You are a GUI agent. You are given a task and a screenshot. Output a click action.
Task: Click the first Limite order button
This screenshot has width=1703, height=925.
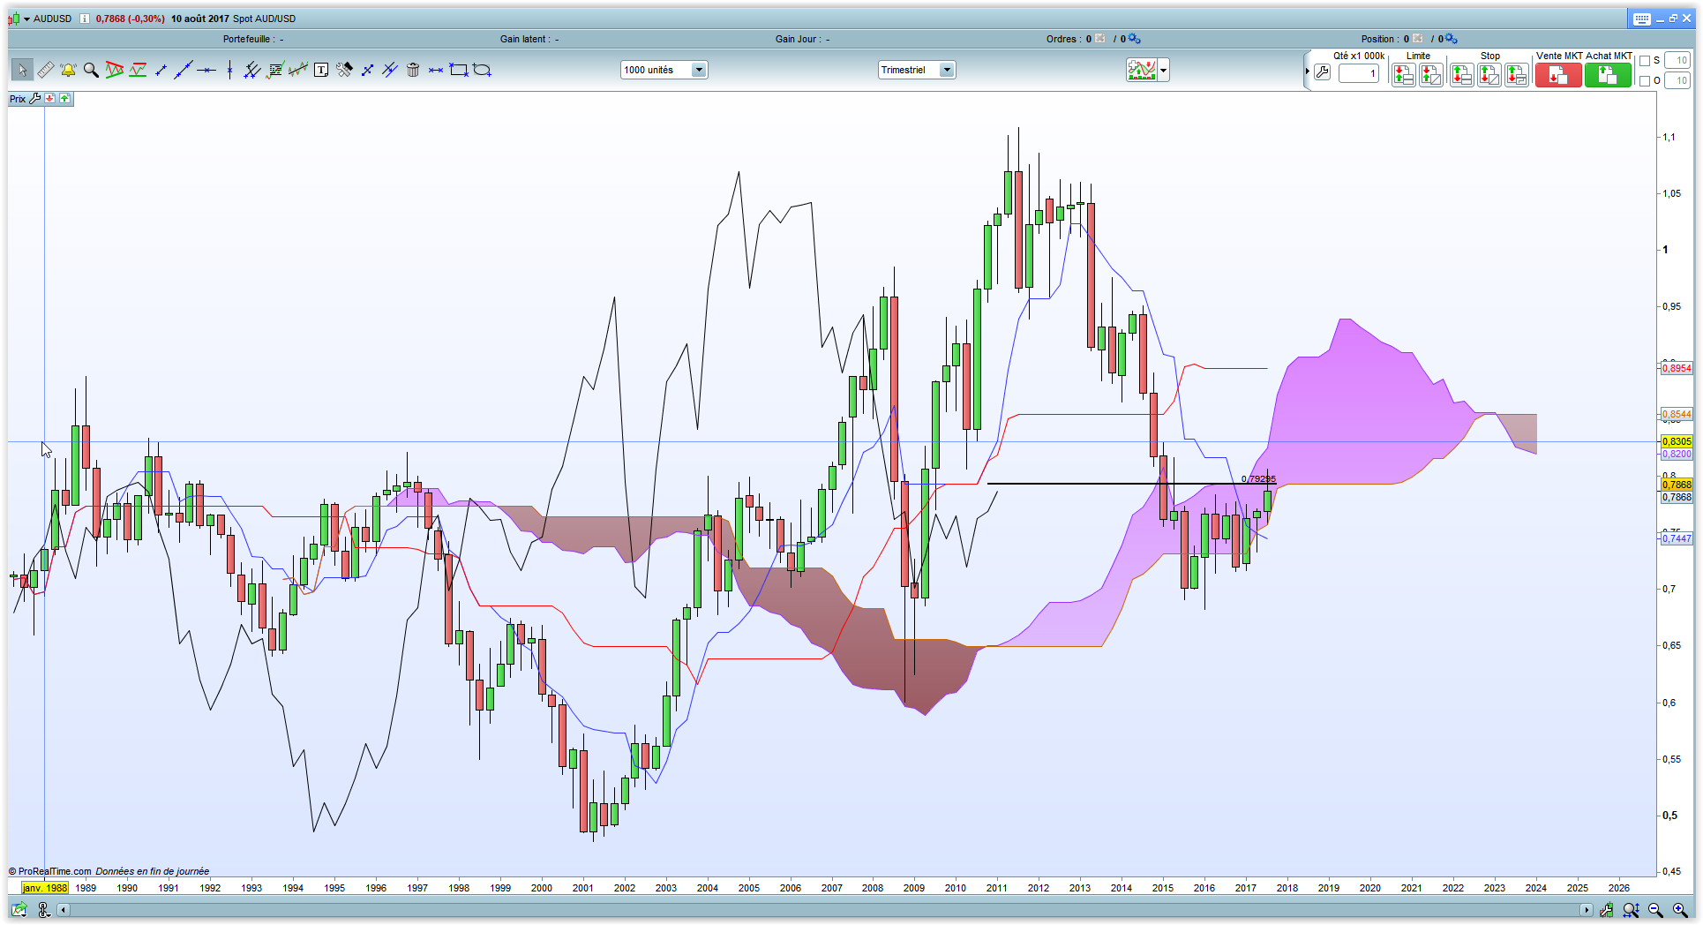coord(1403,75)
